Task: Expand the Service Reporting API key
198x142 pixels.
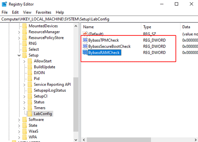Action: pyautogui.click(x=24, y=85)
